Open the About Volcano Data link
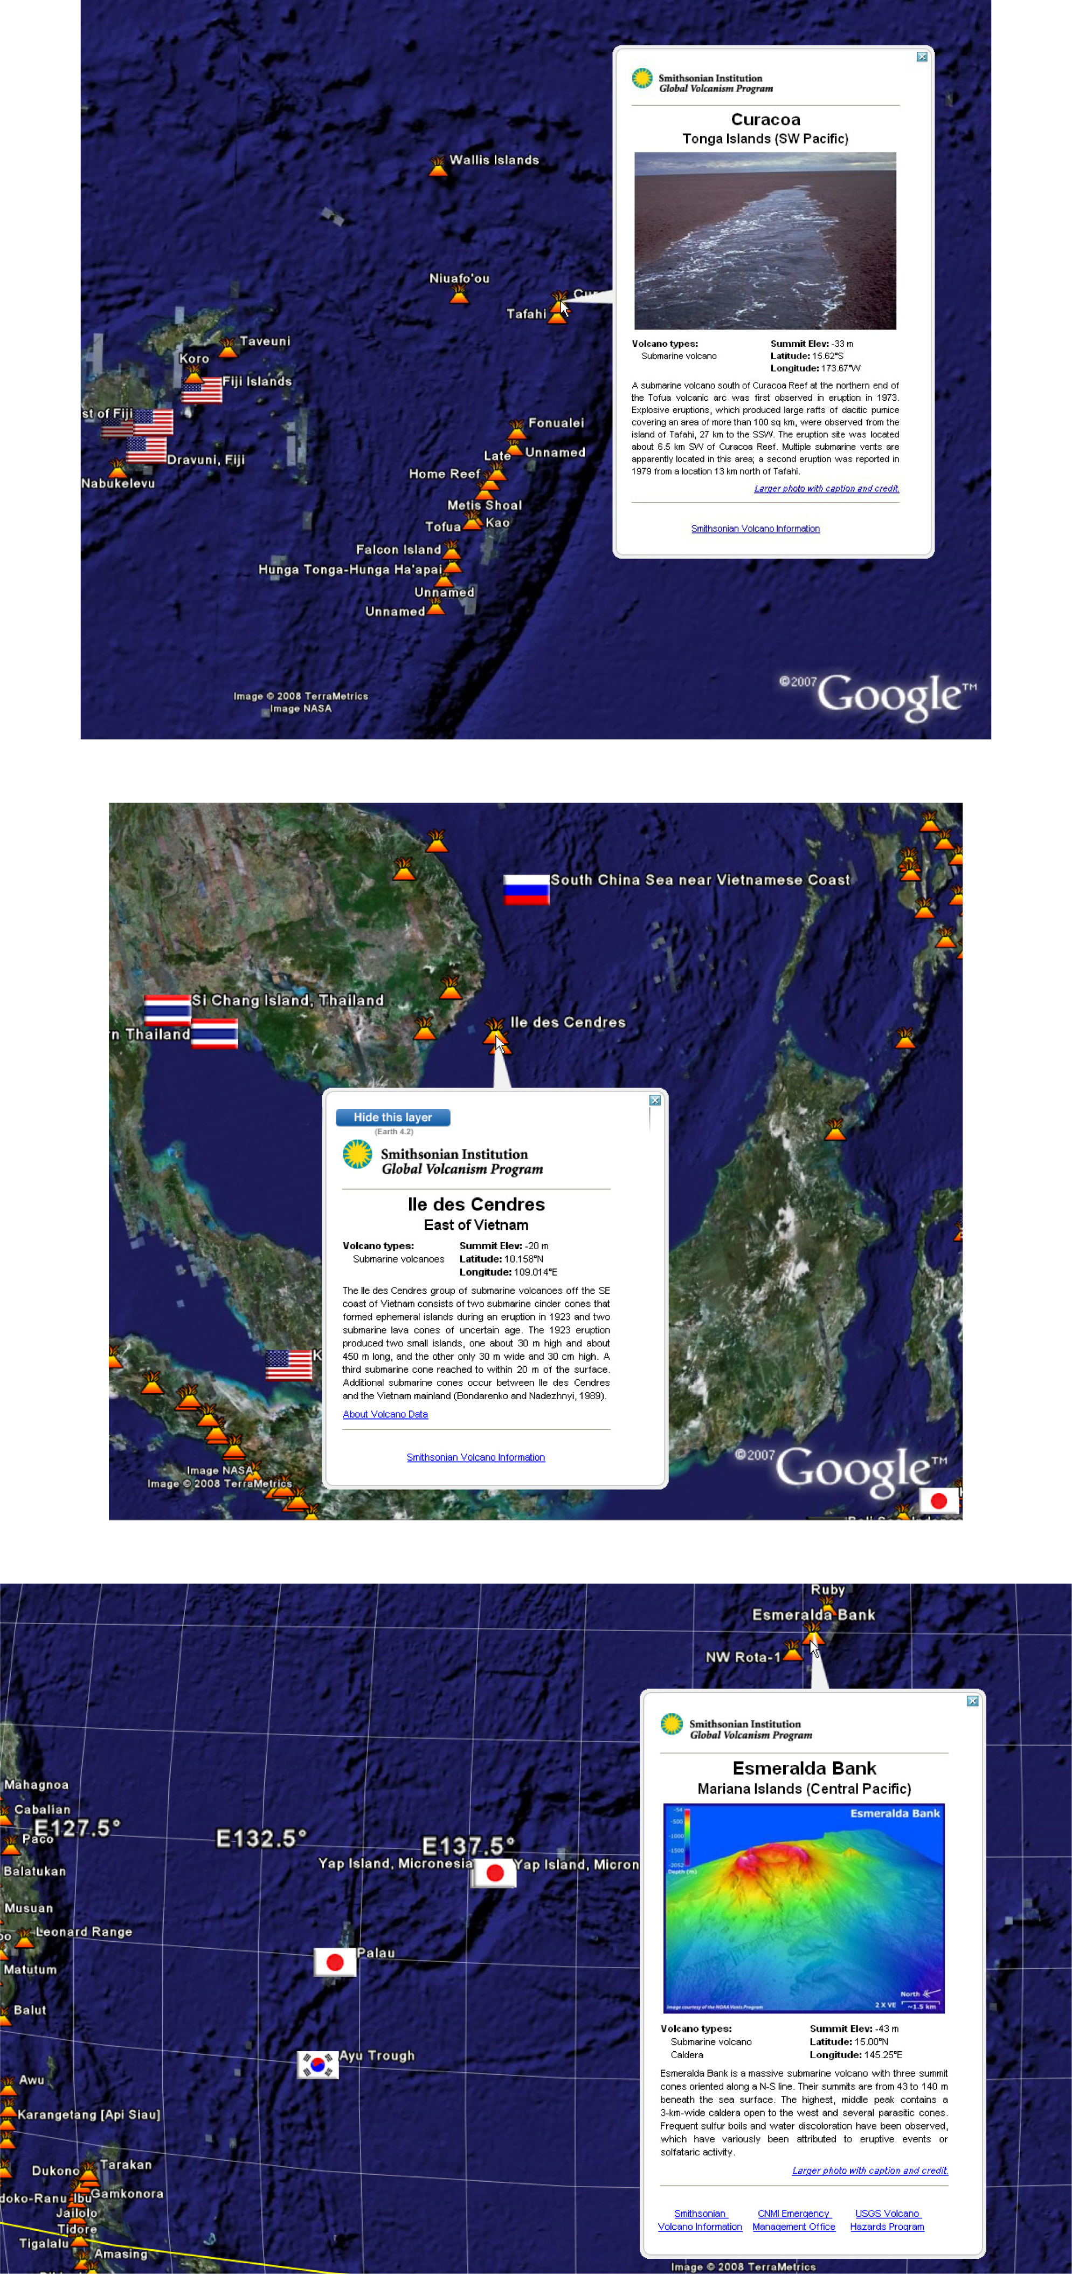The image size is (1072, 2274). tap(385, 1414)
